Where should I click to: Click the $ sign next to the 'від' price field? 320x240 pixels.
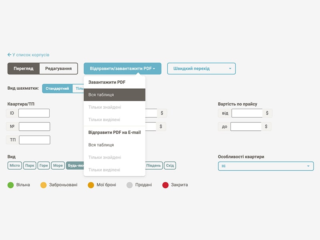coord(267,113)
